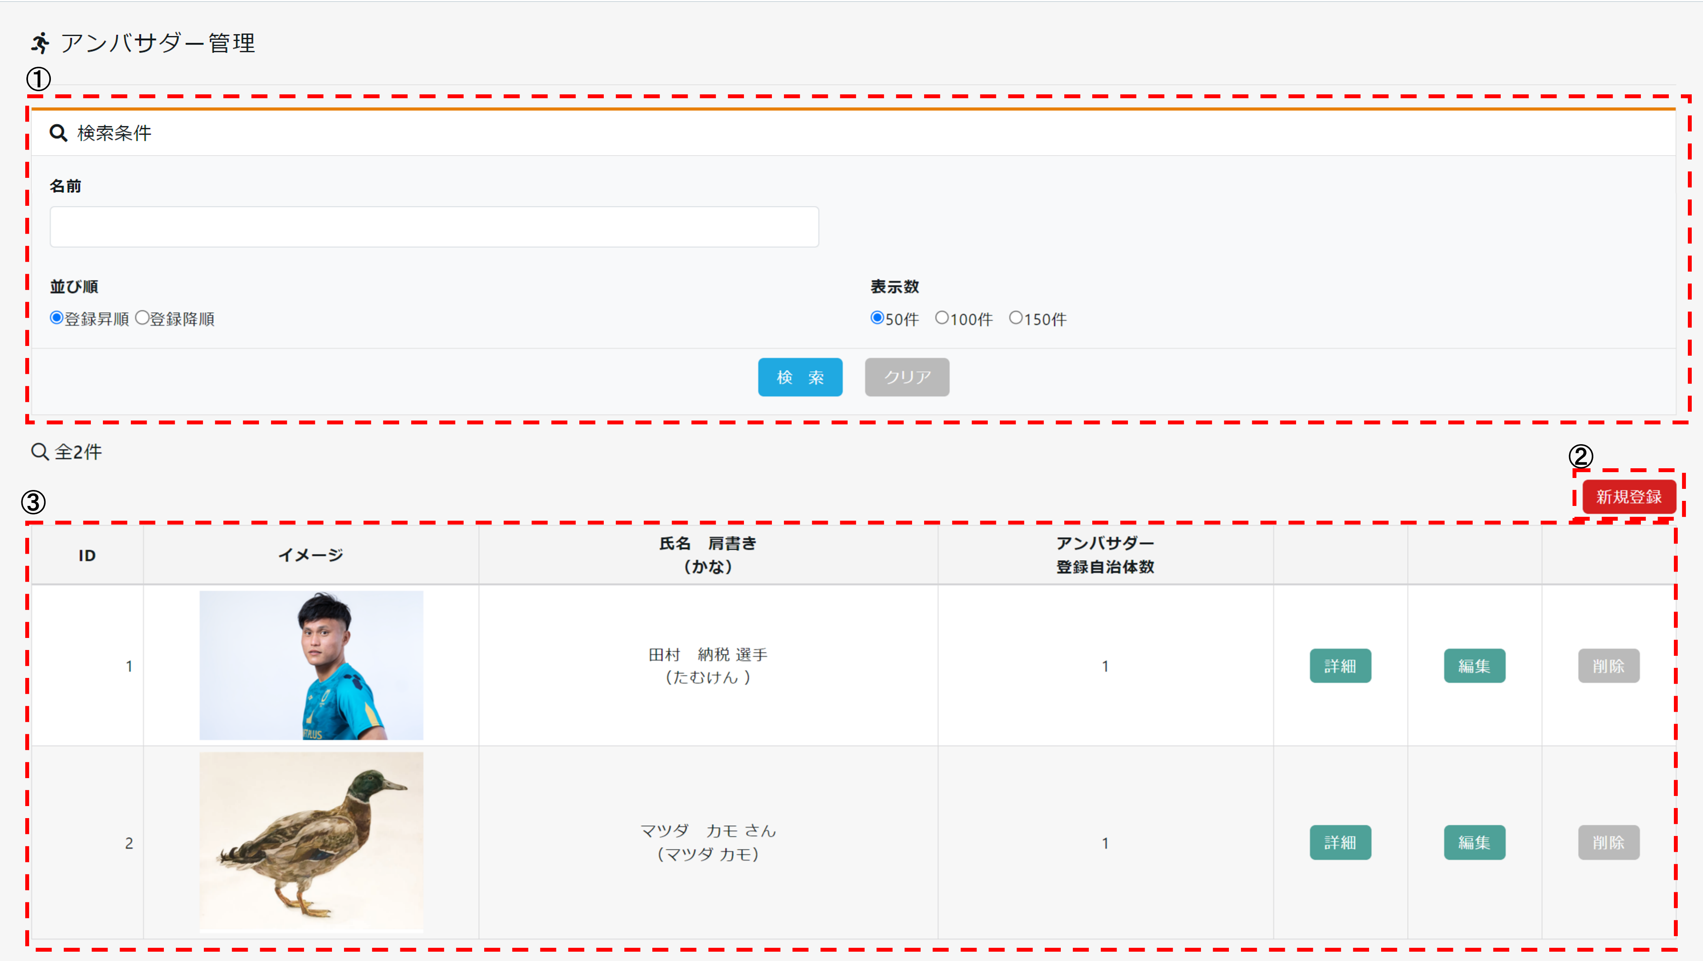Click the duck illustration thumbnail
Screen dimensions: 1703x961
pyautogui.click(x=311, y=842)
